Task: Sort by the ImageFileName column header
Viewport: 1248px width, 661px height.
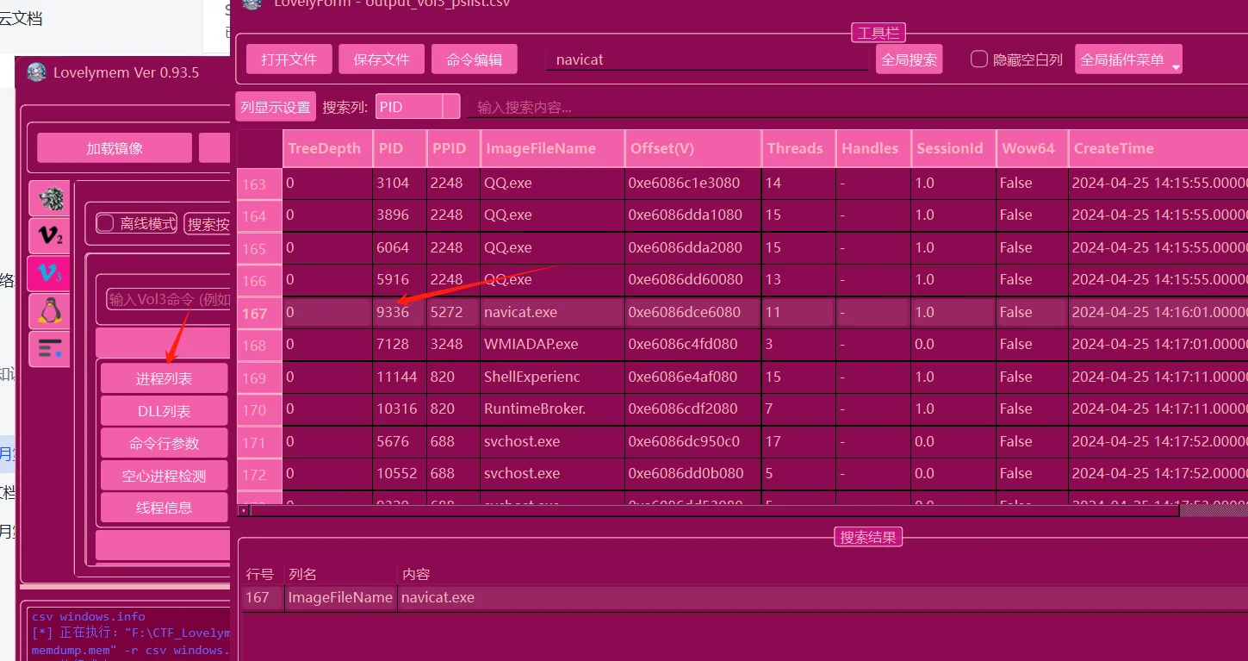Action: [551, 148]
